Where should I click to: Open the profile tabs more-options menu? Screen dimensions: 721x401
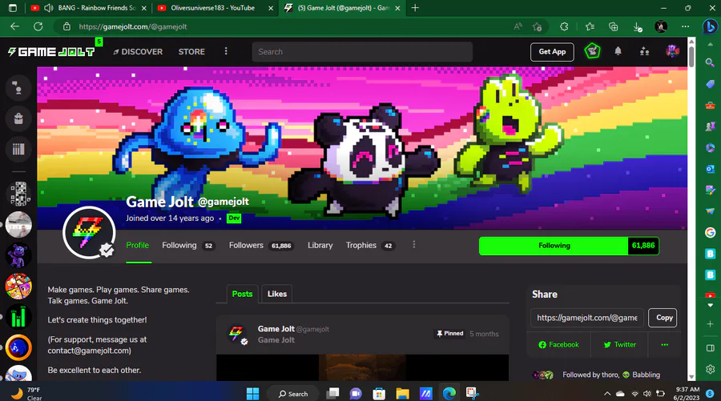pos(414,245)
